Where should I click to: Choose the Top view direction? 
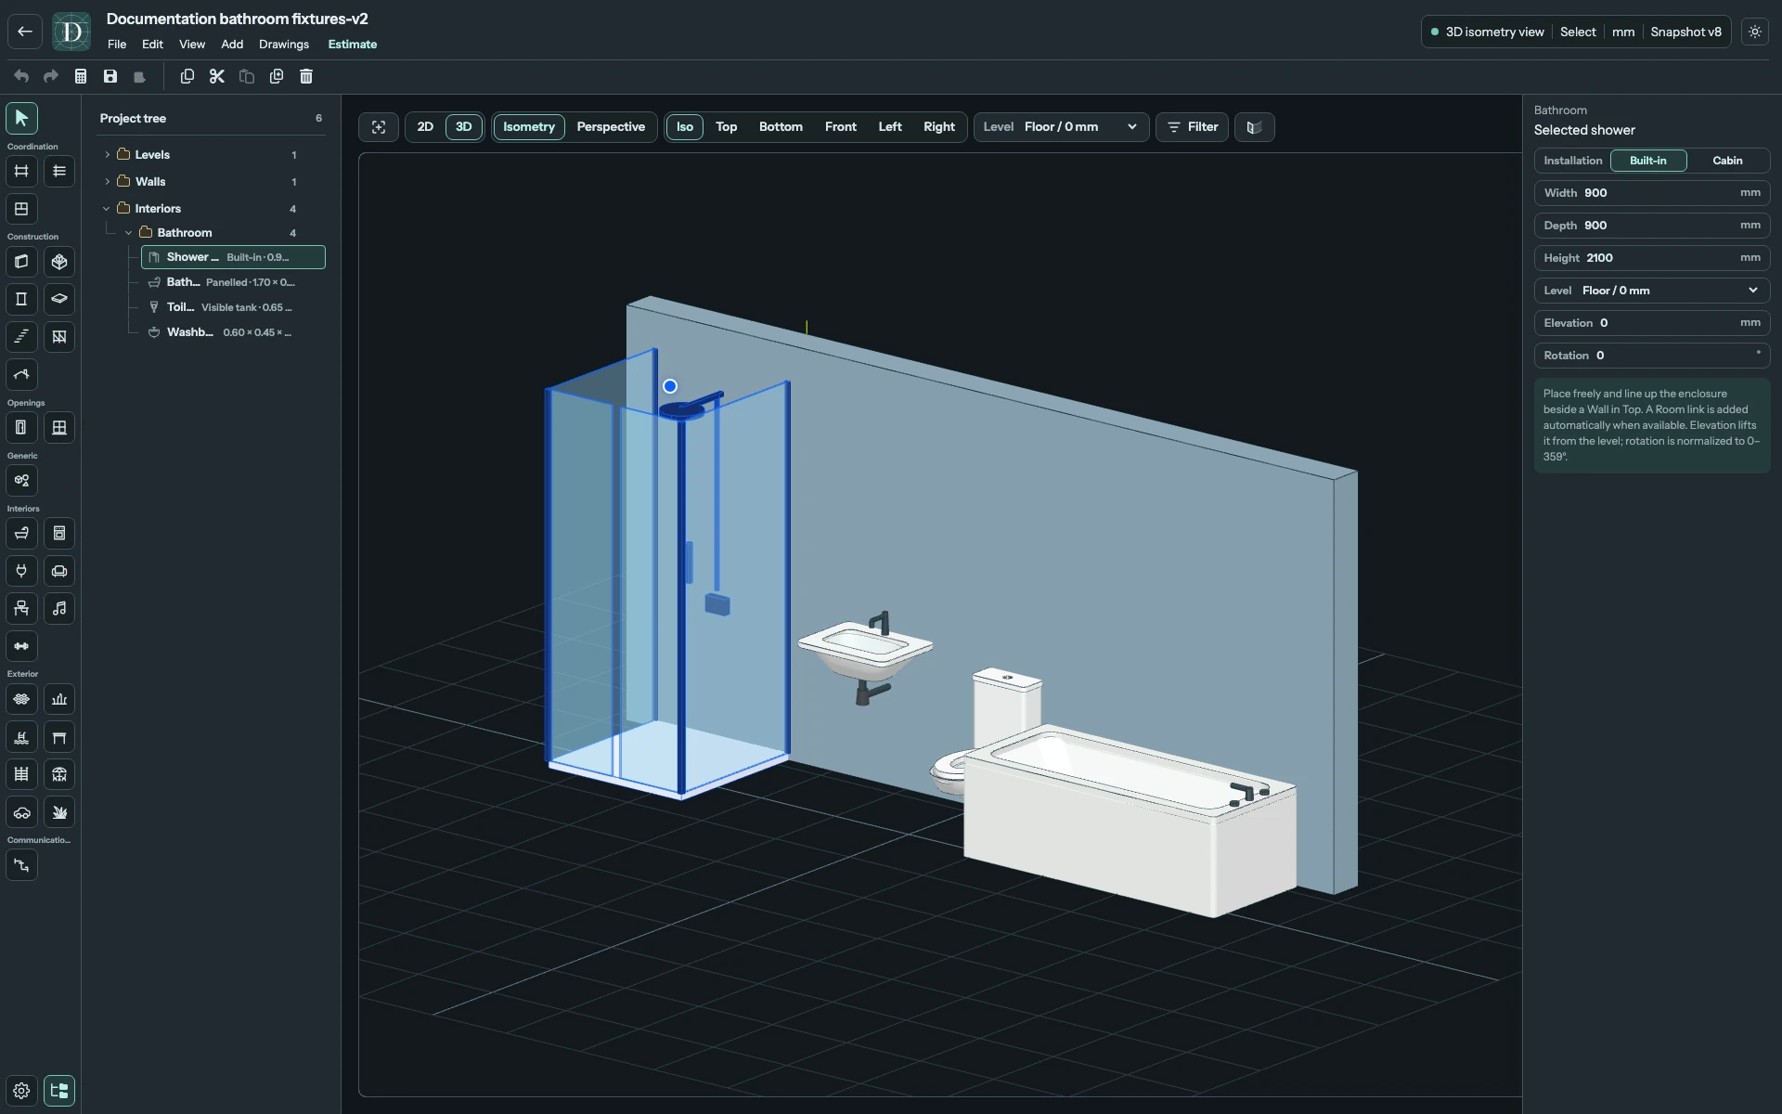point(727,127)
